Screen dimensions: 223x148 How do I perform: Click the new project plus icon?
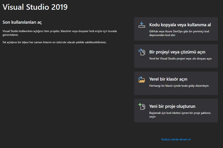pos(142,106)
